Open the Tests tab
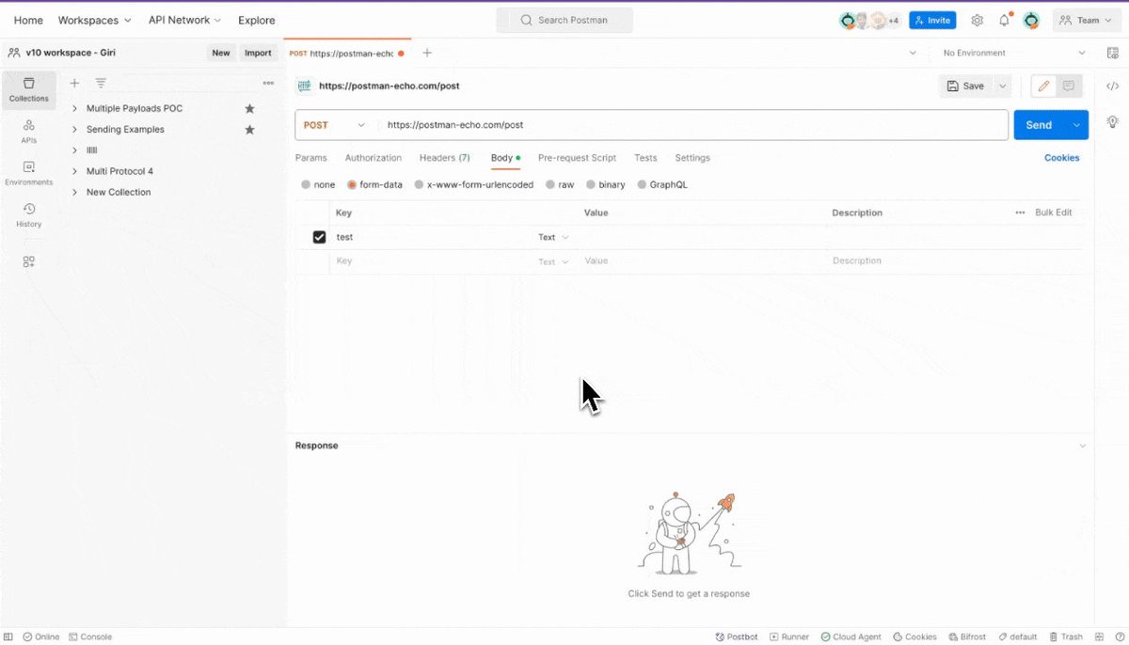 coord(645,158)
